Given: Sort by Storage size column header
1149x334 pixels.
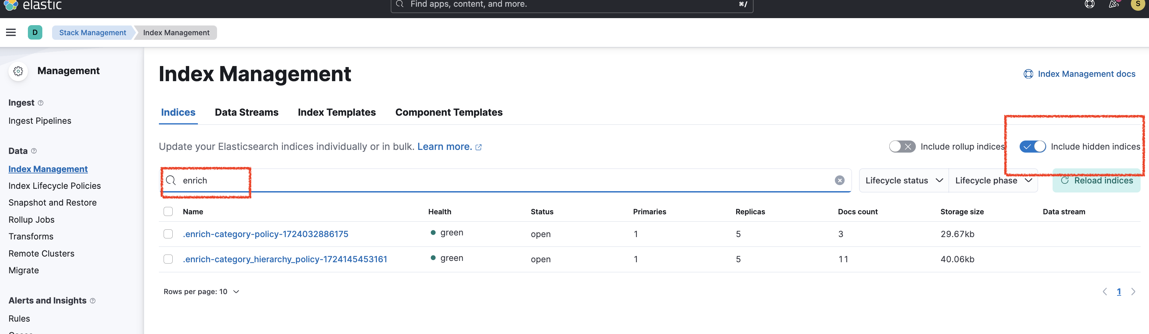Looking at the screenshot, I should coord(962,212).
